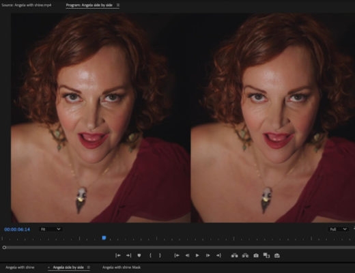Export frame using the camera icon

pos(256,255)
